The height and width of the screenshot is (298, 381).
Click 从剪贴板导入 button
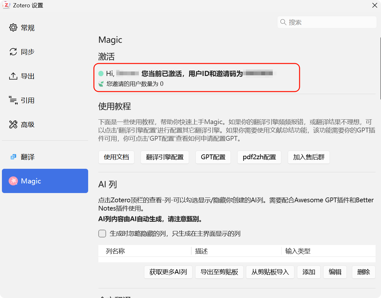[x=270, y=272]
